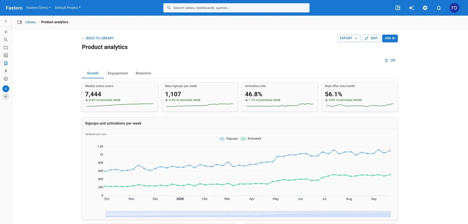This screenshot has width=468, height=224.
Task: Toggle Activated series in chart legend
Action: (251, 139)
